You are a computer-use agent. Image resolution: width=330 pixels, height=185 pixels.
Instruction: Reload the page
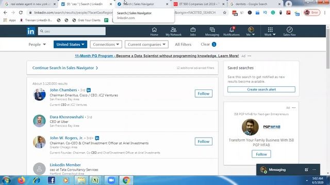pos(21,12)
